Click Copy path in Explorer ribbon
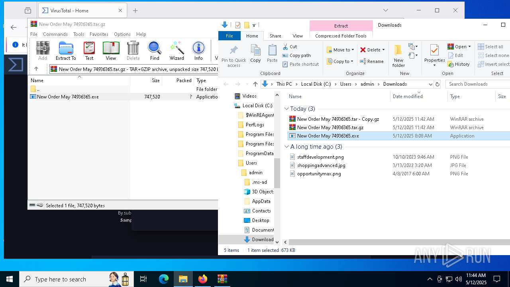The image size is (510, 287). click(x=296, y=55)
